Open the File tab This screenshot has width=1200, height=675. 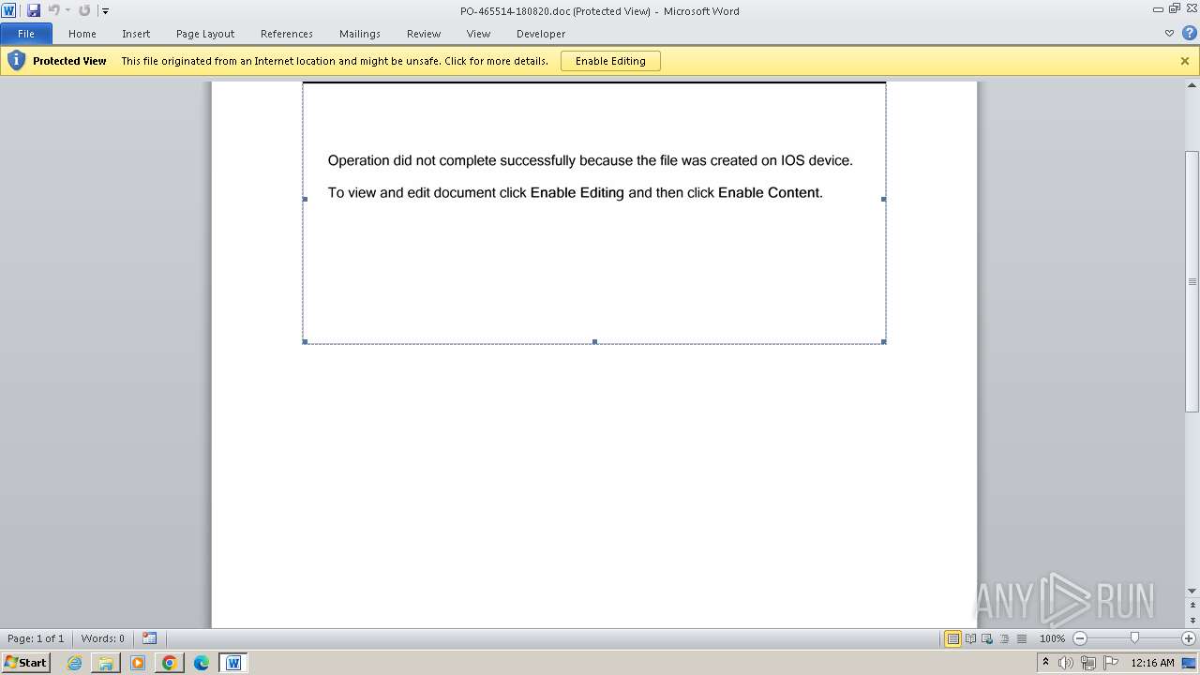tap(26, 34)
